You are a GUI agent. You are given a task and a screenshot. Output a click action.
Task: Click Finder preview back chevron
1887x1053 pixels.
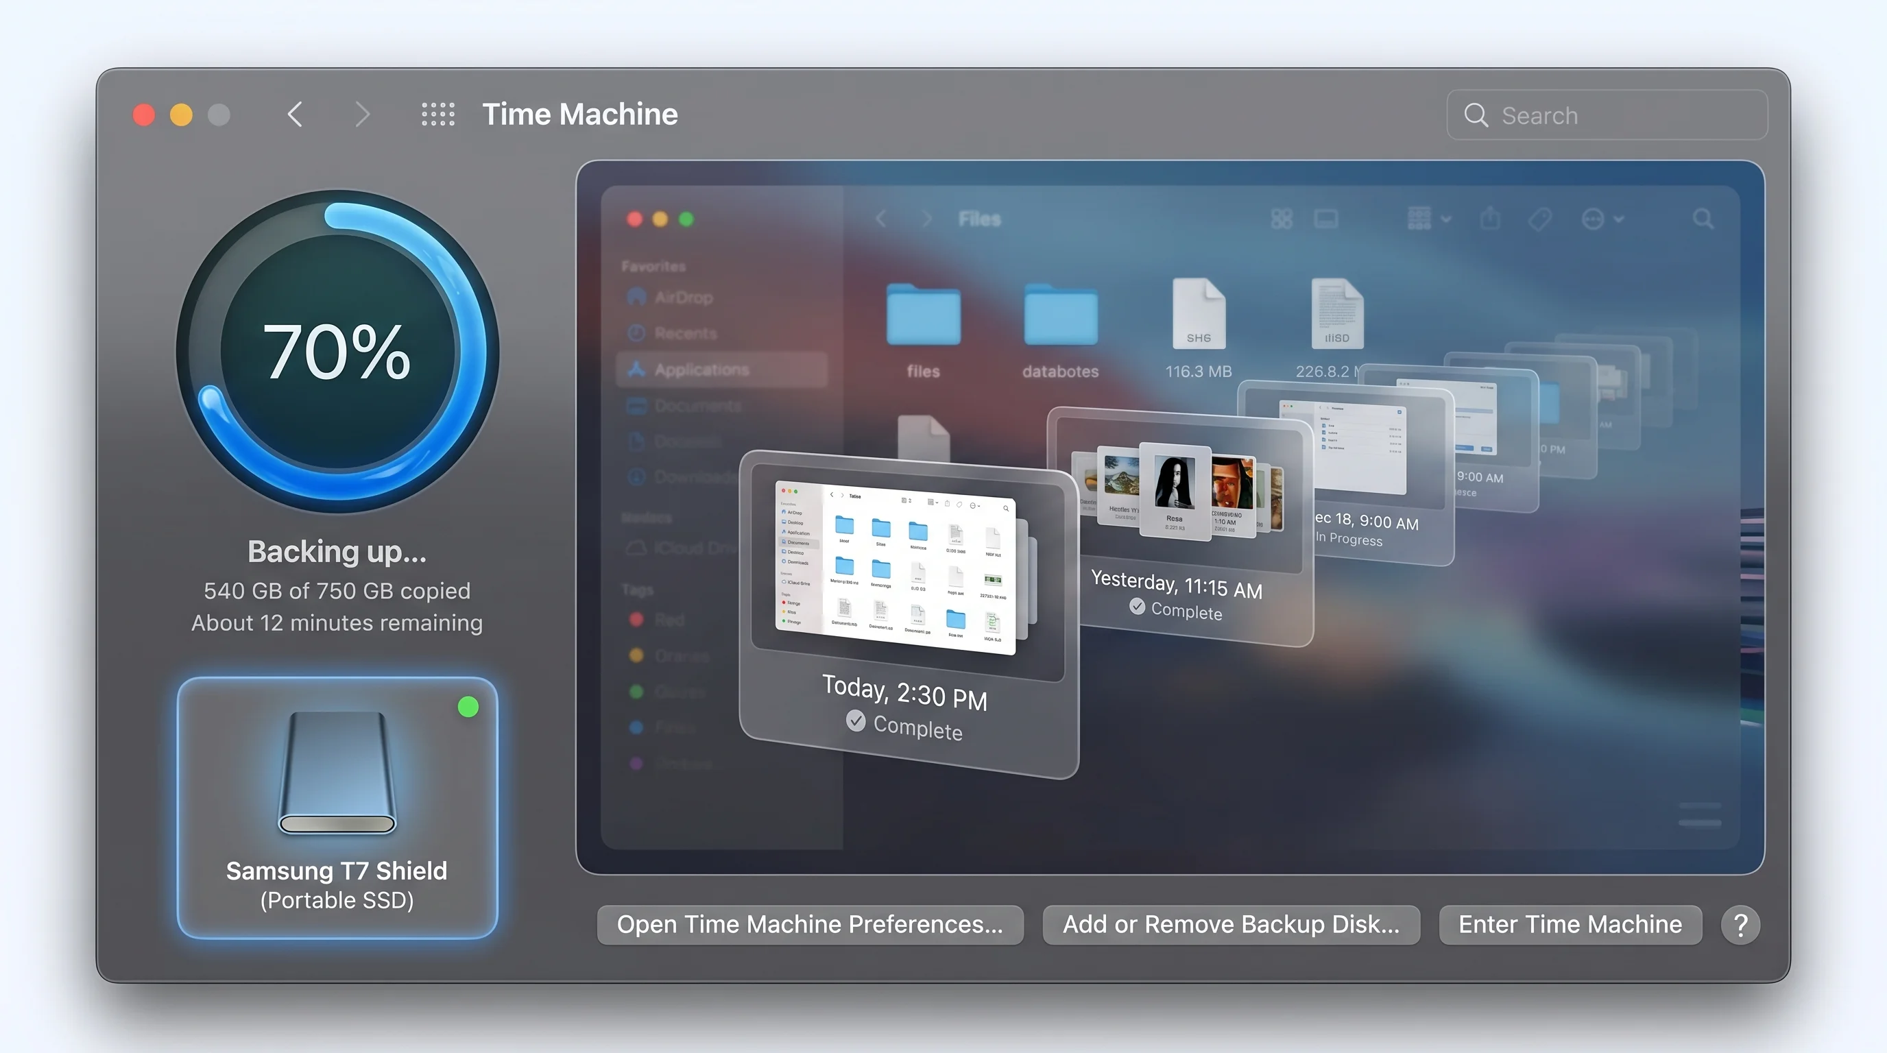tap(881, 219)
